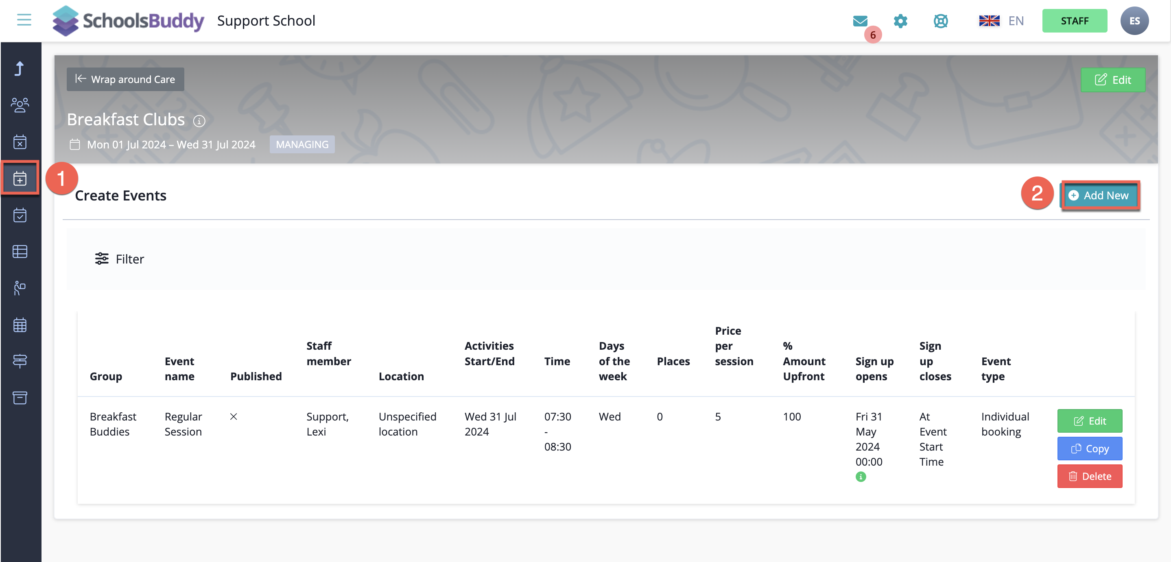This screenshot has height=562, width=1171.
Task: Click the 07:30 - 08:30 time cell
Action: click(x=558, y=431)
